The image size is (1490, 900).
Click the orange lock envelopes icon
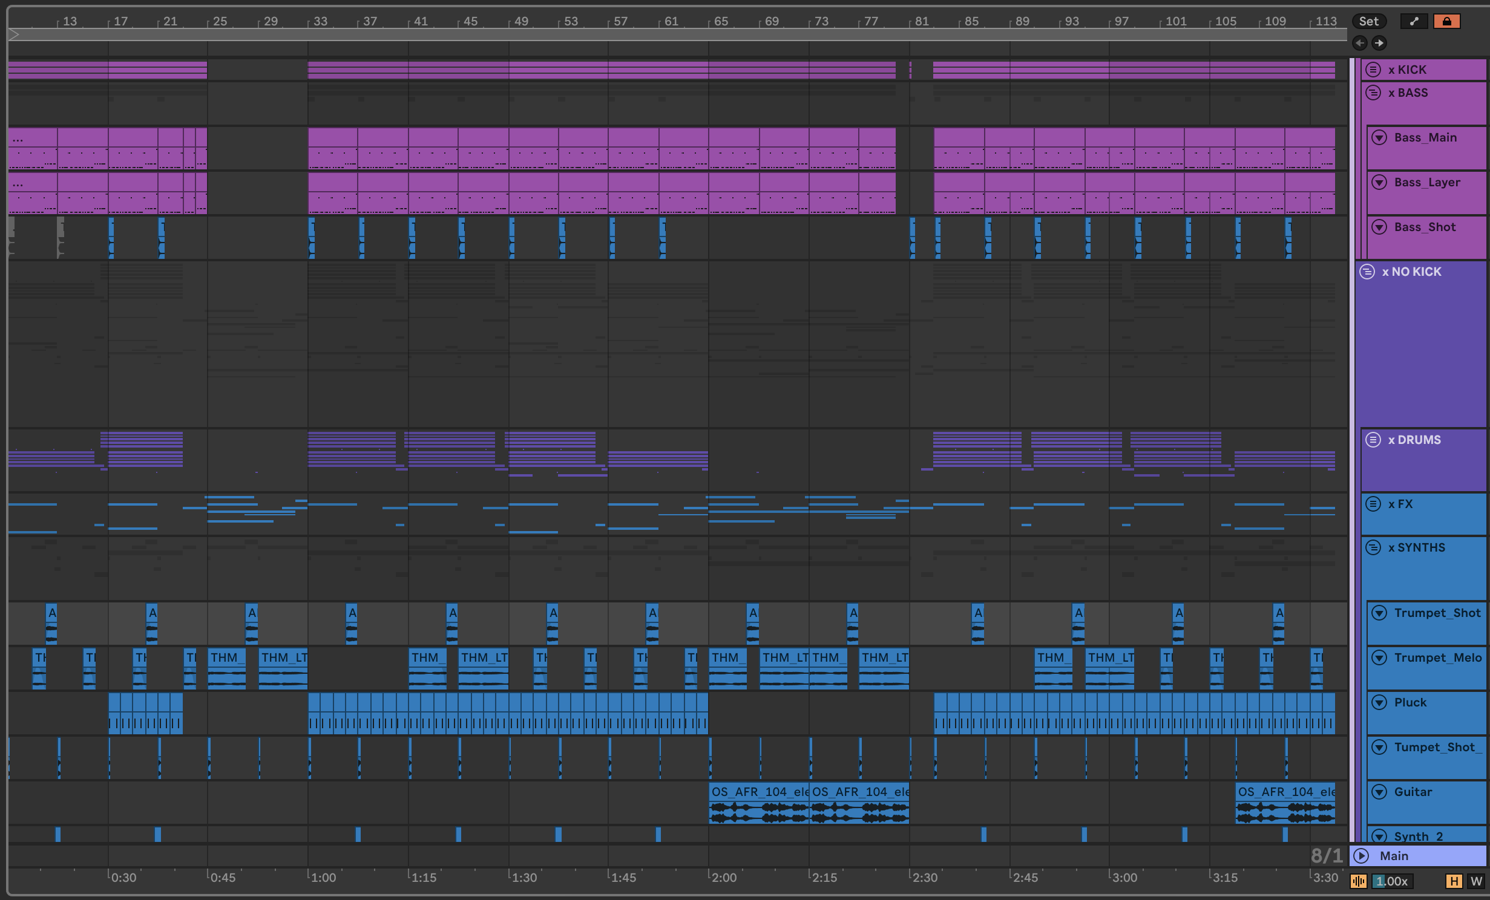coord(1446,21)
